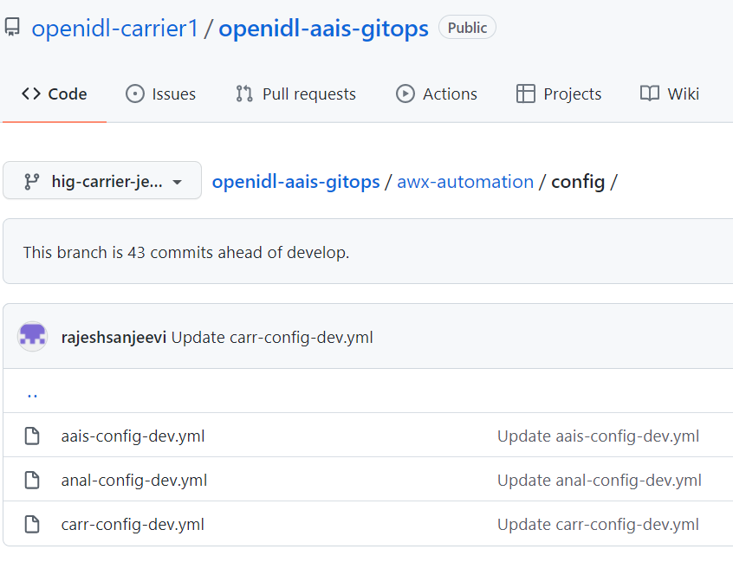Click the repository icon beside openidl-carrier1
The height and width of the screenshot is (562, 733).
click(x=13, y=27)
